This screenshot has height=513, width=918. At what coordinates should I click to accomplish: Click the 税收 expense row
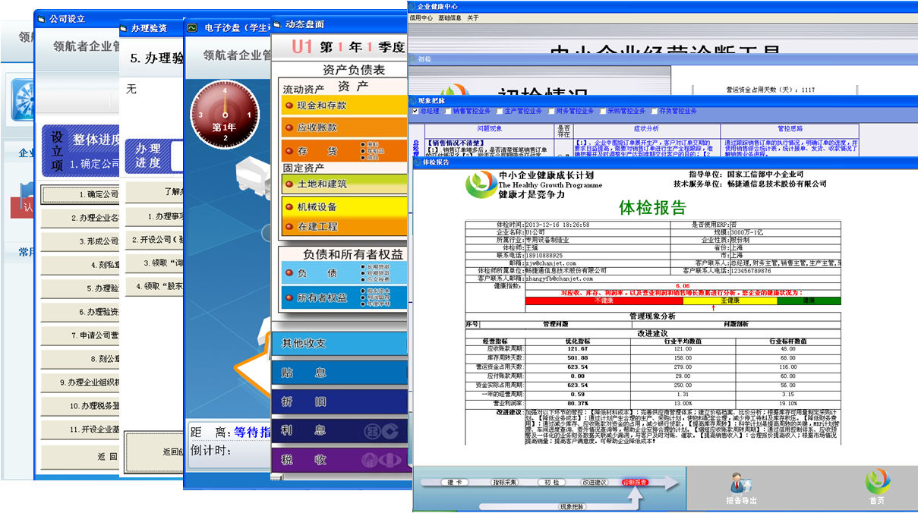tap(340, 459)
